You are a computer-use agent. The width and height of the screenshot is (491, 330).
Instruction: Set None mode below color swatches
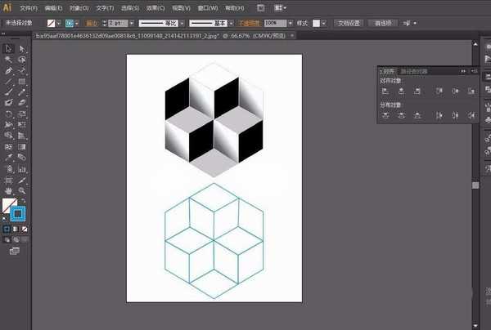click(x=24, y=230)
